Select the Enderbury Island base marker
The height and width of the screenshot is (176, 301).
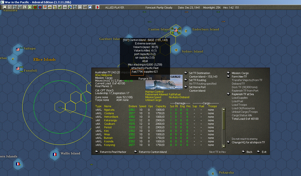pyautogui.click(x=186, y=31)
